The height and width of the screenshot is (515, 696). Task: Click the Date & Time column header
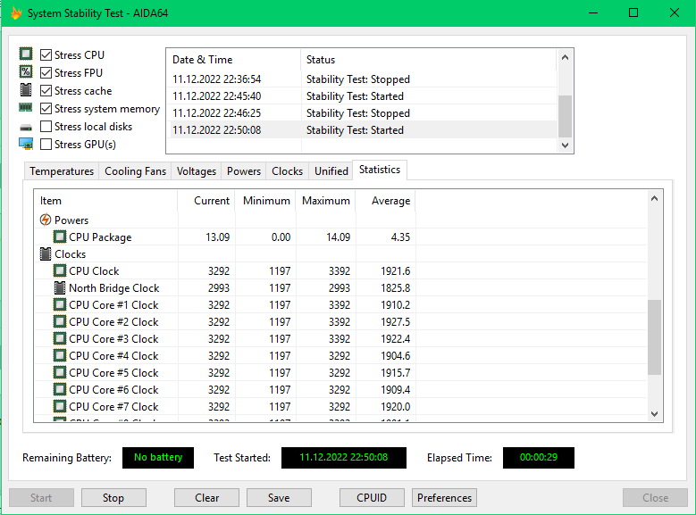(234, 60)
